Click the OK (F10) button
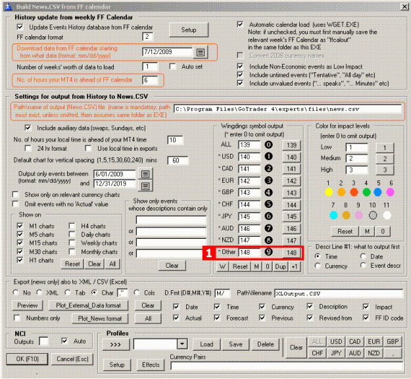The width and height of the screenshot is (411, 379). (x=27, y=359)
